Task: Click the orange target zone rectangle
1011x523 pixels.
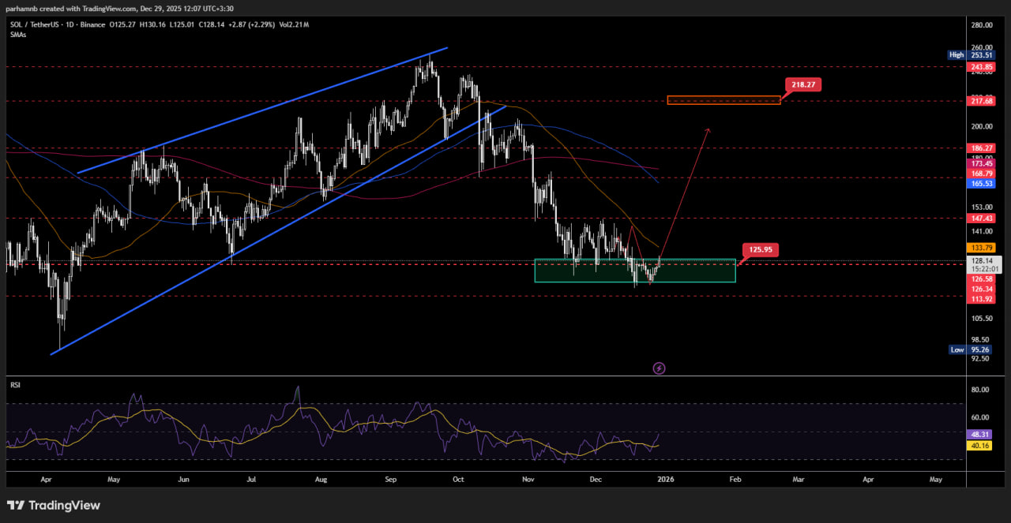Action: (x=723, y=100)
